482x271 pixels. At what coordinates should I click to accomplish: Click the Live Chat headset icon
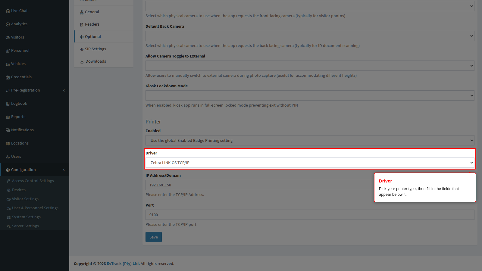(8, 11)
